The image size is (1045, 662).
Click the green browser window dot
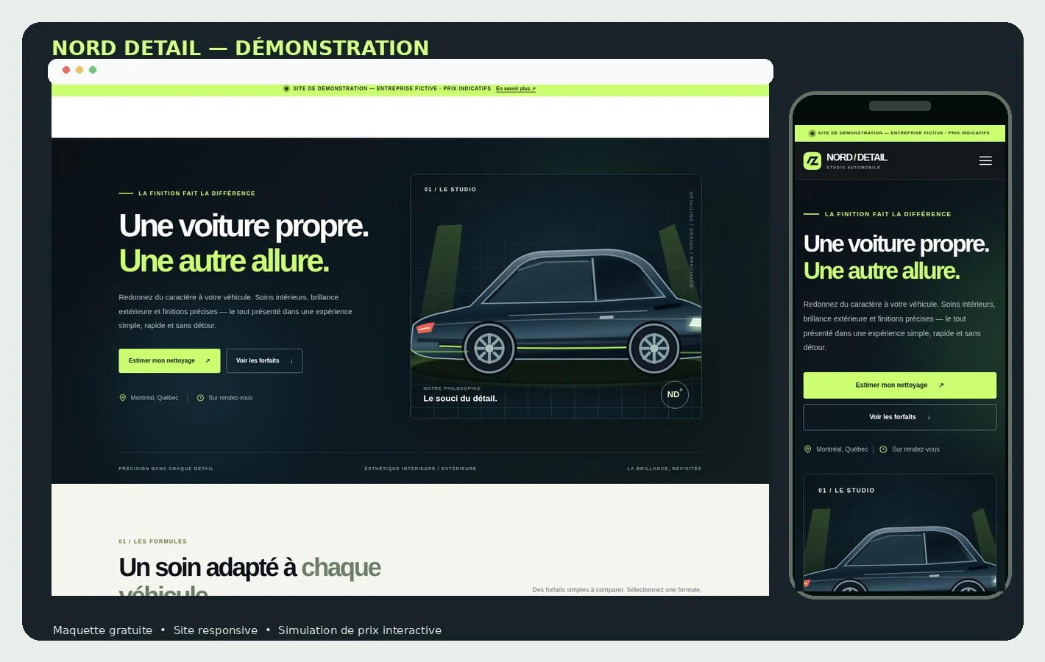click(93, 70)
